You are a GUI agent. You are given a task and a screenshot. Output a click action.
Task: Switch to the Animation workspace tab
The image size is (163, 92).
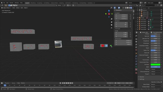[x=68, y=3]
